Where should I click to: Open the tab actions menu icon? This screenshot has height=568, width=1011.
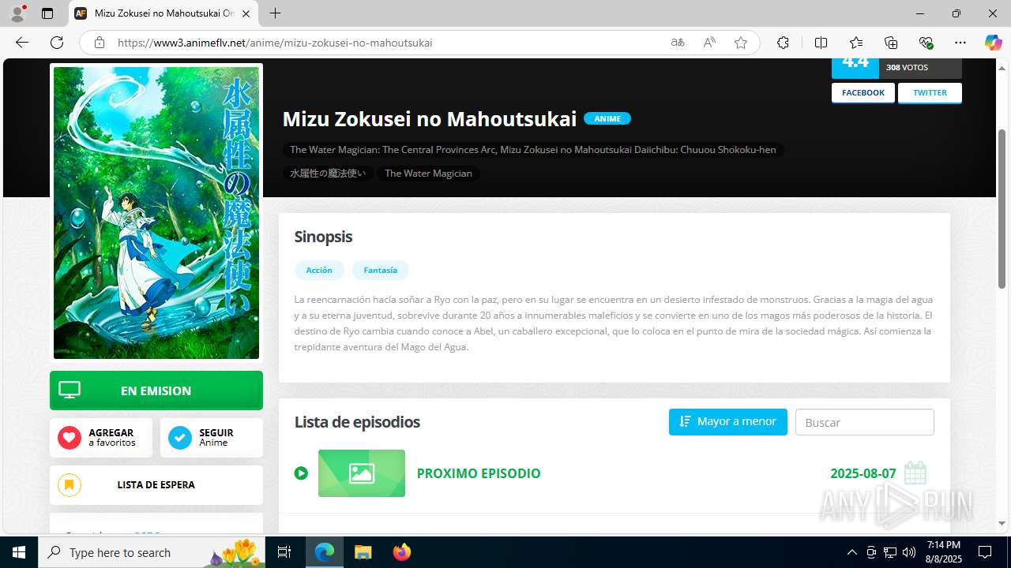[47, 13]
